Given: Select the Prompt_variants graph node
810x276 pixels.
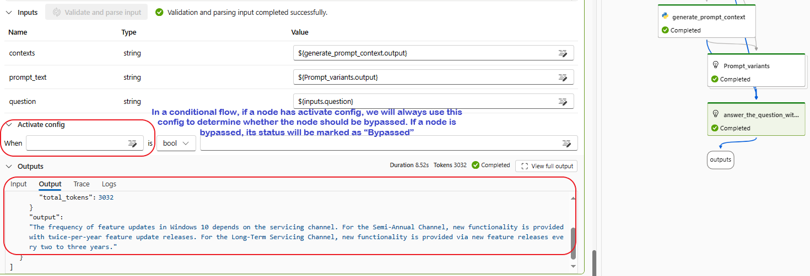Looking at the screenshot, I should [x=755, y=70].
